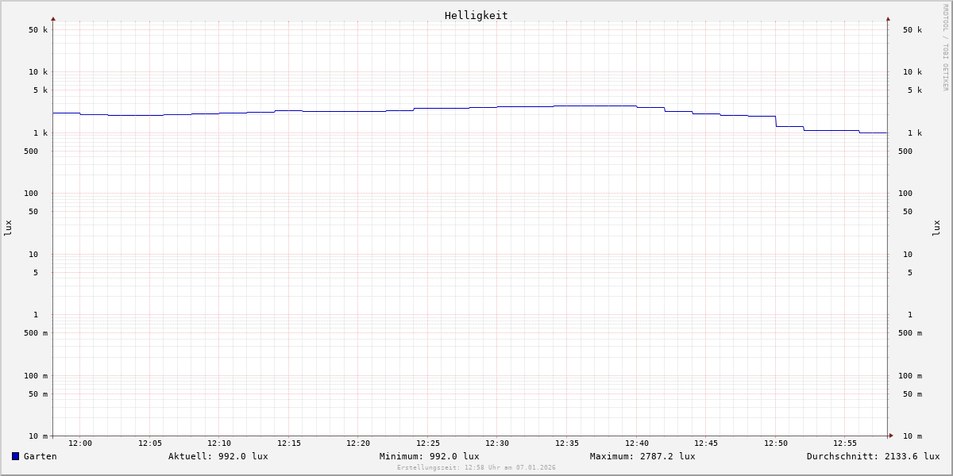Select the Maximum: 2787.2 lux statistic

642,456
